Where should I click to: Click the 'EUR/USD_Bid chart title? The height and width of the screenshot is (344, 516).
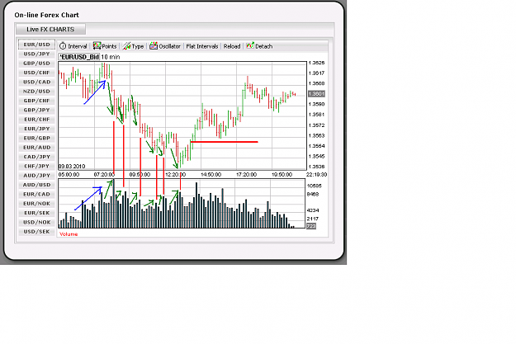(79, 57)
